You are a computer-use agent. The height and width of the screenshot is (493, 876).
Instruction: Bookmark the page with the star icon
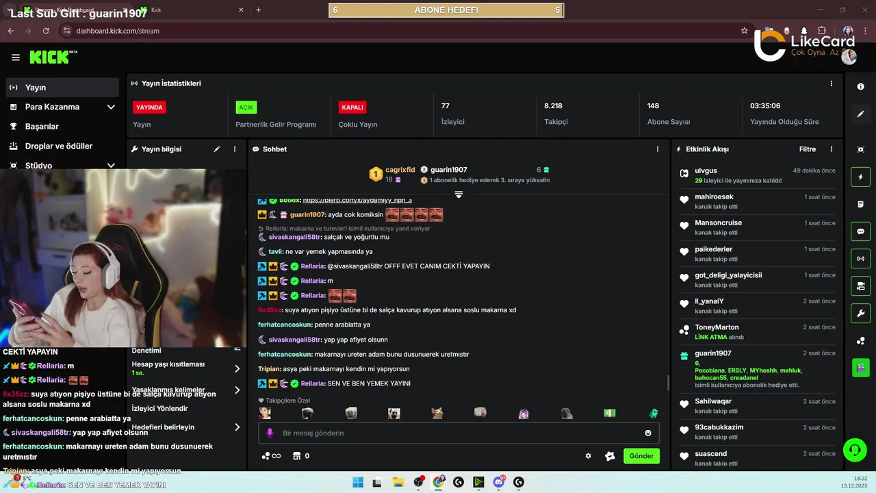pos(745,31)
